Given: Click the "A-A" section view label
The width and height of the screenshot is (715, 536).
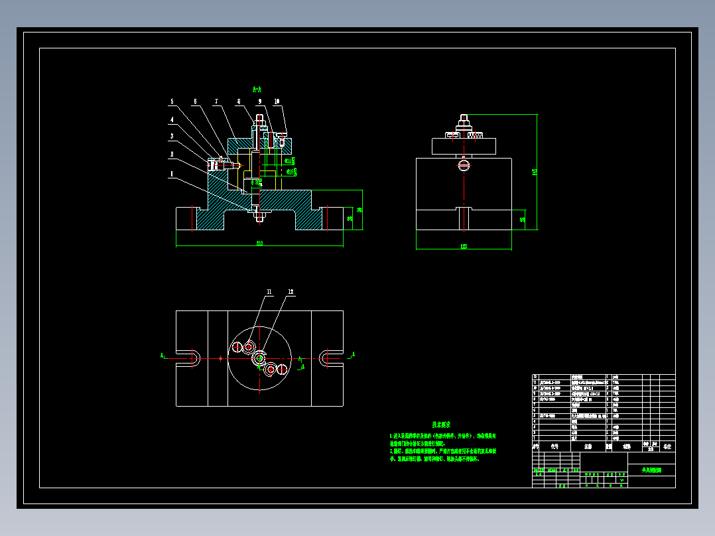Looking at the screenshot, I should (257, 90).
